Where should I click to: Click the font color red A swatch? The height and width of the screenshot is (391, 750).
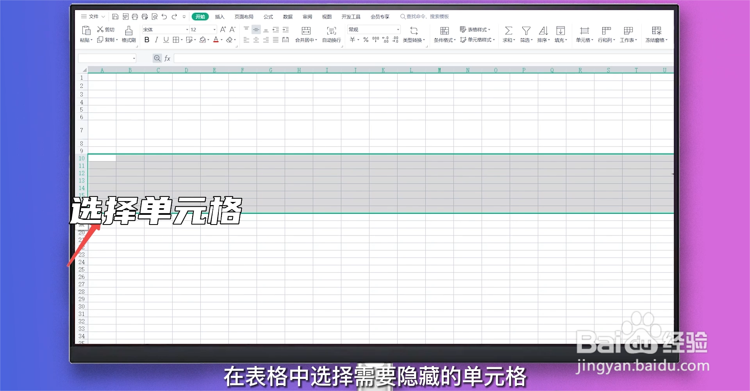216,40
